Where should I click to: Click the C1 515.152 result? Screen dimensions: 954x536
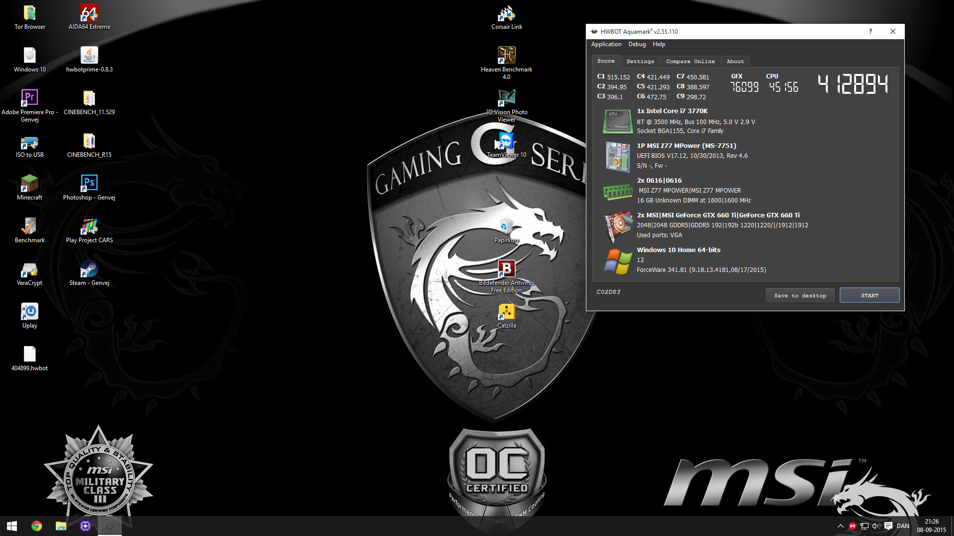613,77
